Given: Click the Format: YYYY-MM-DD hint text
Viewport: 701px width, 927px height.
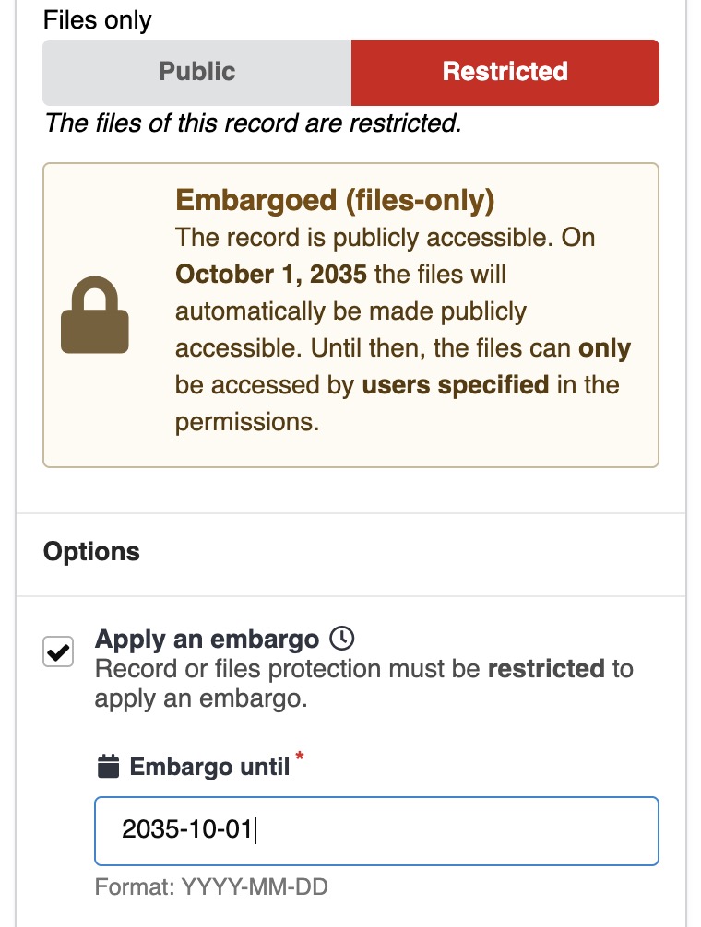Looking at the screenshot, I should 211,887.
